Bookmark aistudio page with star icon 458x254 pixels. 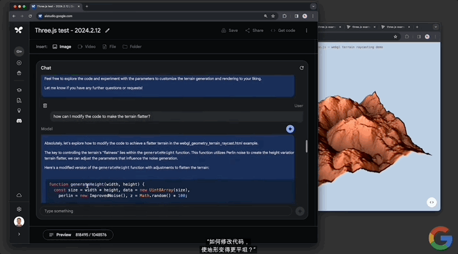click(273, 16)
